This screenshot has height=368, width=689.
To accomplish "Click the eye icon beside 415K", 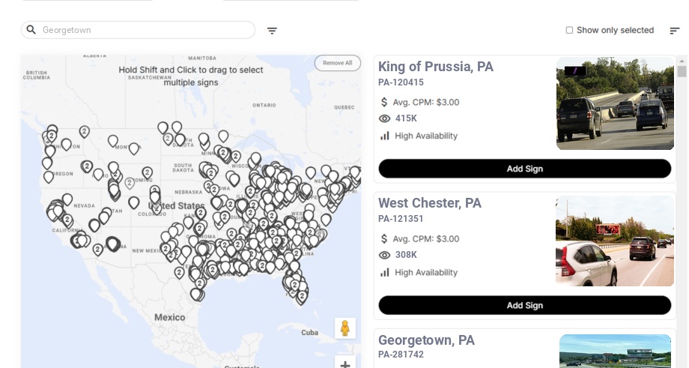I will coord(384,118).
